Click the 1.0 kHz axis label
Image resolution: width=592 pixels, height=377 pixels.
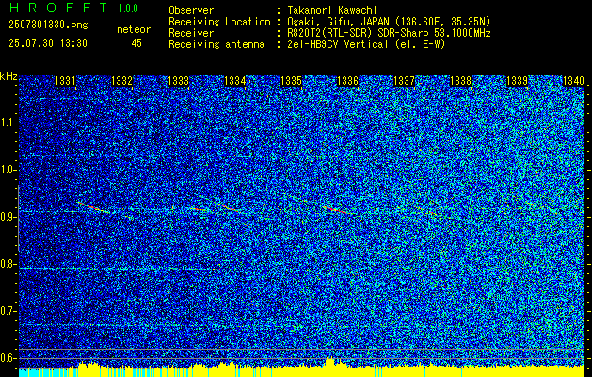(7, 170)
